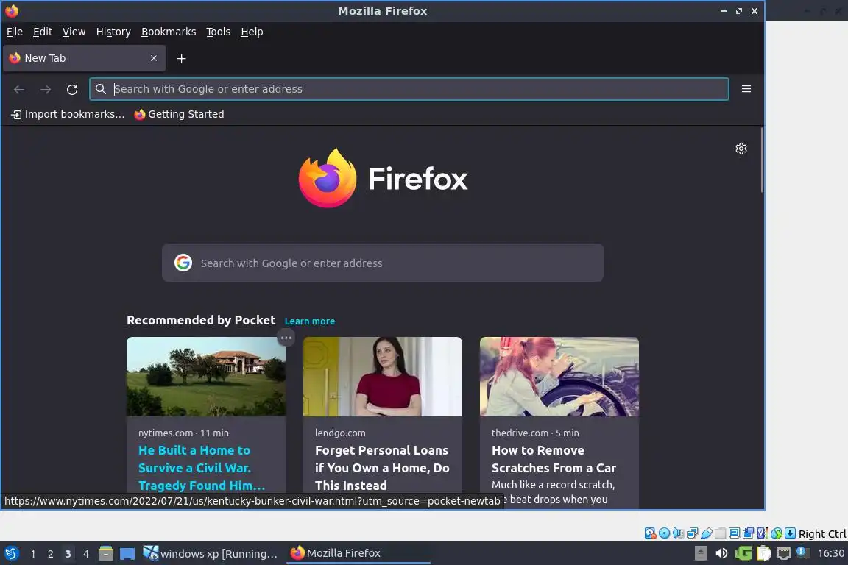Focus the page center Google search box
848x565 pixels.
(x=382, y=263)
